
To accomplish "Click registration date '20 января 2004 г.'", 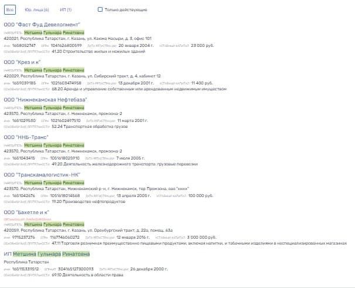I will click(136, 46).
